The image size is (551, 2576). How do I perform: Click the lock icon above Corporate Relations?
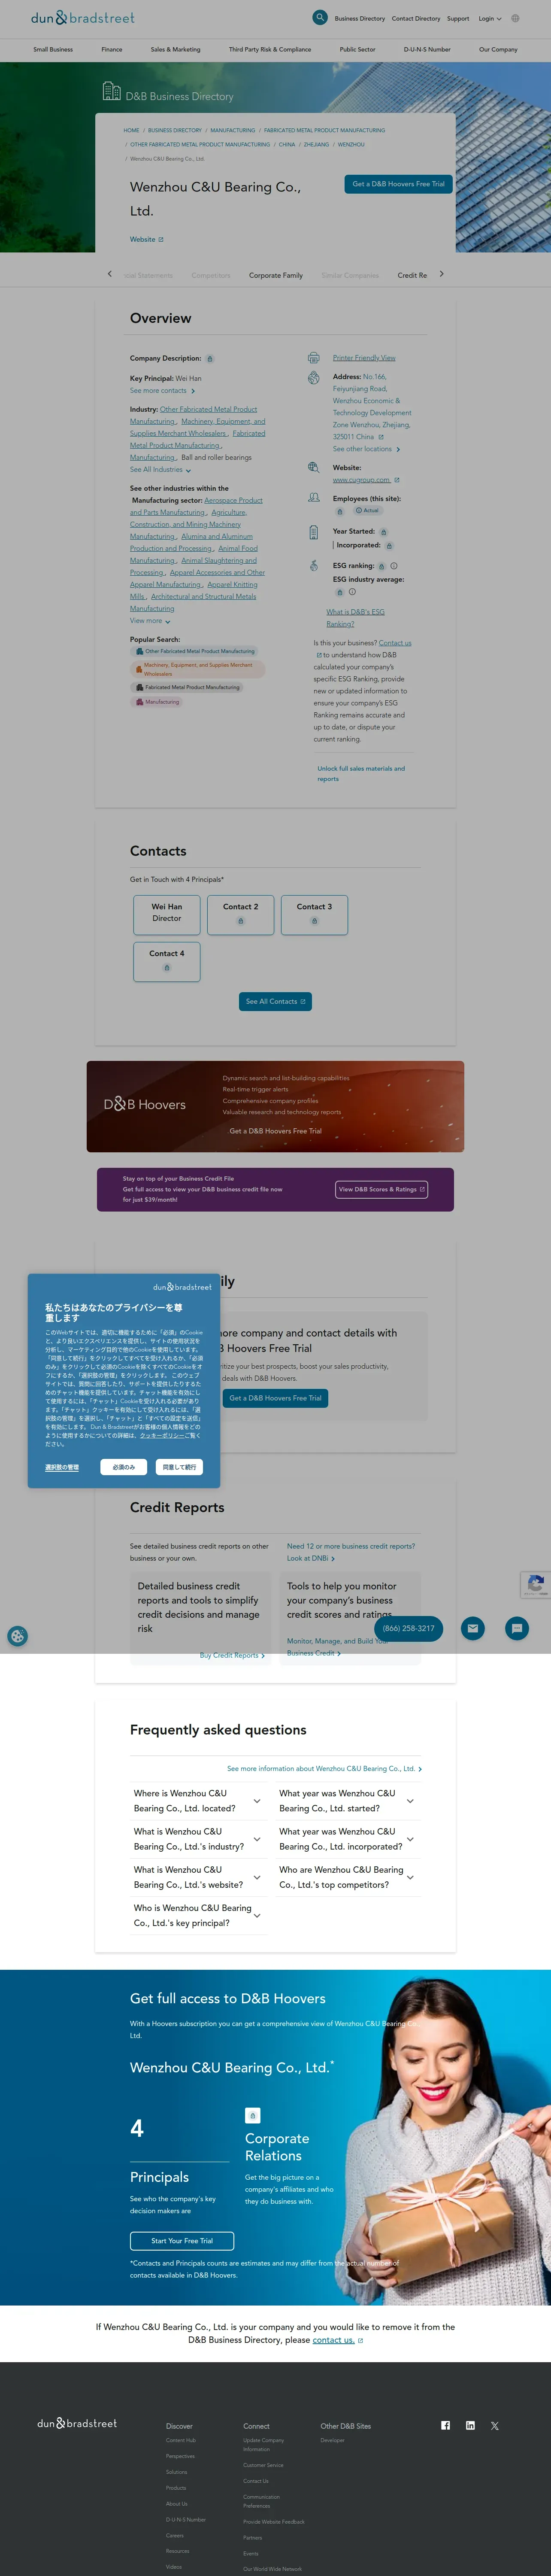tap(253, 2115)
